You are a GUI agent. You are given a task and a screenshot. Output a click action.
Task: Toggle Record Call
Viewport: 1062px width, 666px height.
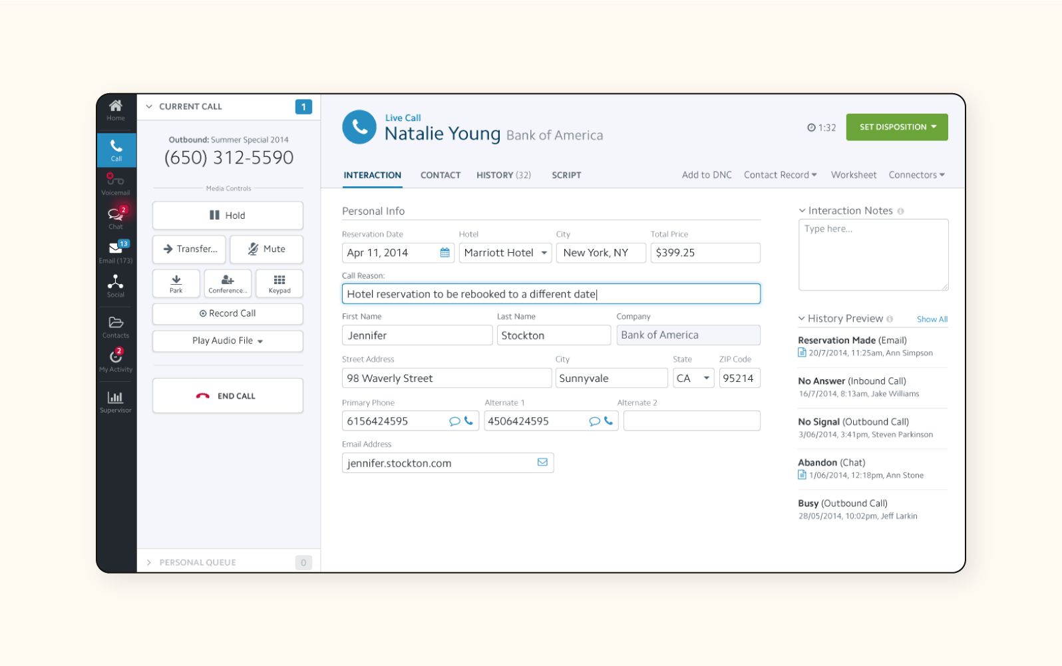click(228, 313)
